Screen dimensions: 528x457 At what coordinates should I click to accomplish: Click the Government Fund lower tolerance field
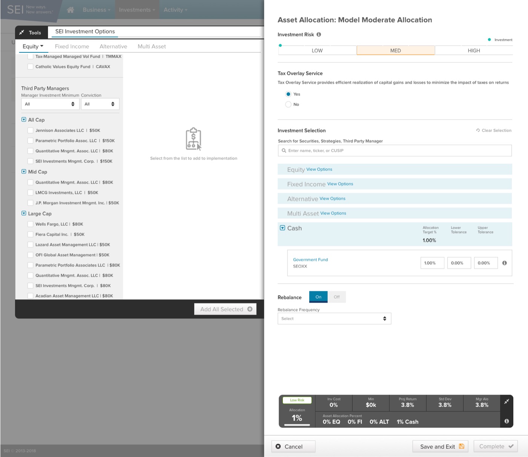tap(459, 263)
